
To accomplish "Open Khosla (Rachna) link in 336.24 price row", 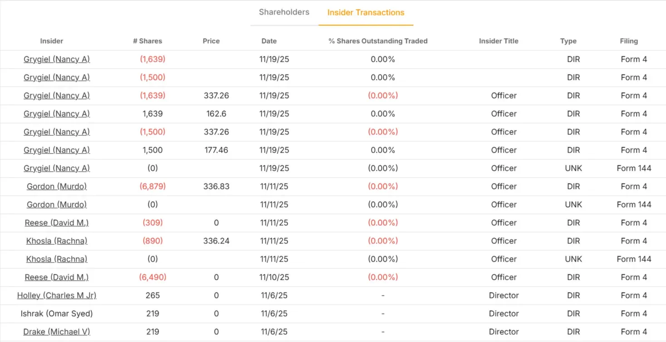I will [x=57, y=241].
